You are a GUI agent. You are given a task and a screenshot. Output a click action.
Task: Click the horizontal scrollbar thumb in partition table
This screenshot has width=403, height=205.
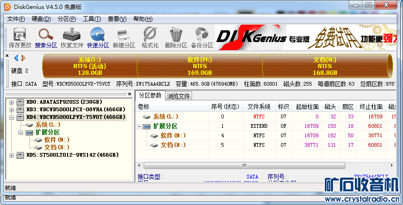tap(245, 165)
